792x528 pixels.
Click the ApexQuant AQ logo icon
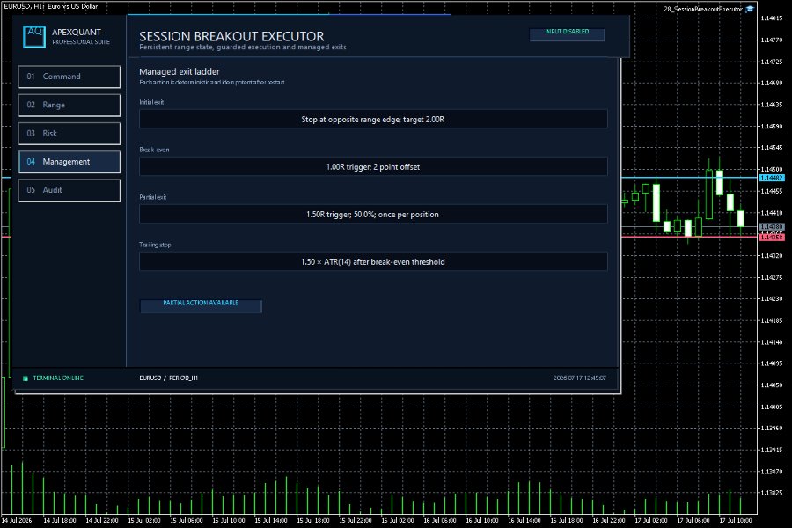pos(34,36)
